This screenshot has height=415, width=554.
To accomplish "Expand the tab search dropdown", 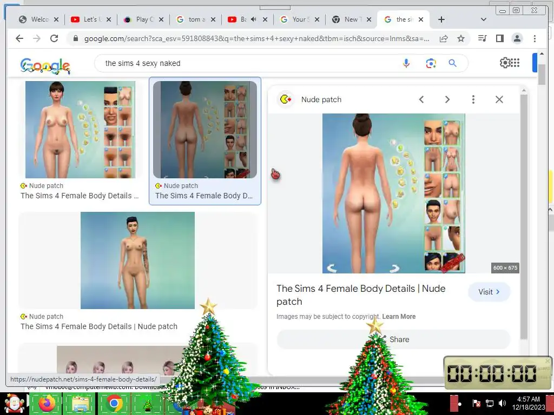I will 484,20.
